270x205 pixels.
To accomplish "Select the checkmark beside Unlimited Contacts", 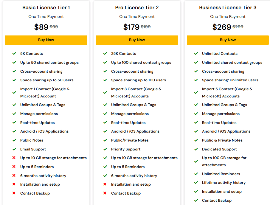I will click(196, 54).
